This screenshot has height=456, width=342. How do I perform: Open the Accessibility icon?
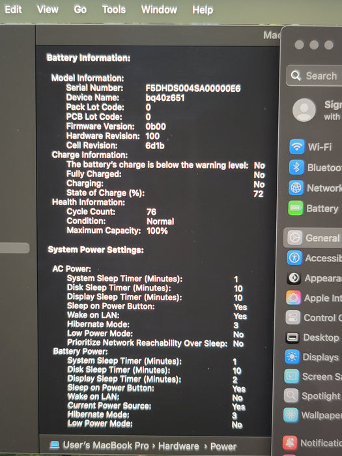point(294,258)
